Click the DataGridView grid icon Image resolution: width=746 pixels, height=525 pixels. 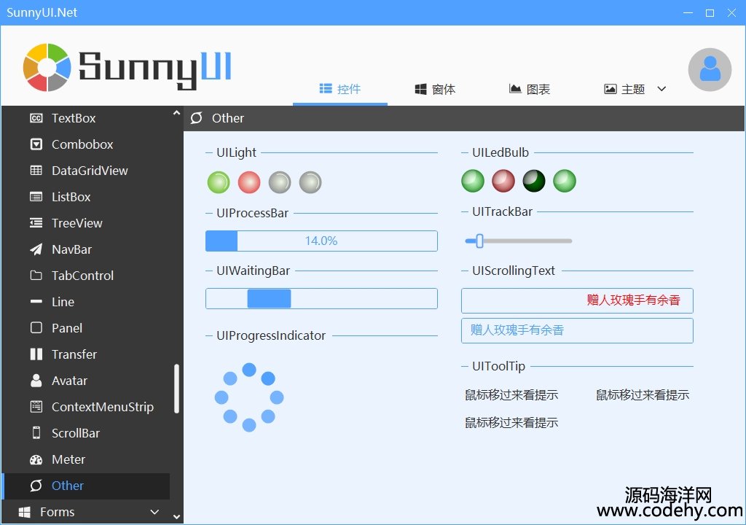point(36,170)
